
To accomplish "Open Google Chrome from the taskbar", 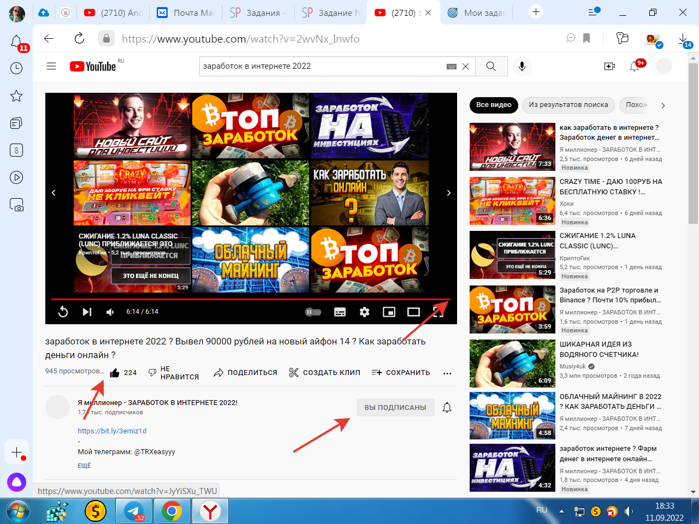I will pos(171,511).
